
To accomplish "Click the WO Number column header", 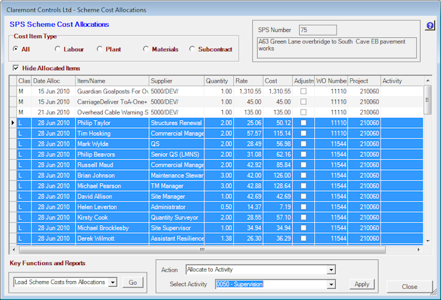I will 331,81.
